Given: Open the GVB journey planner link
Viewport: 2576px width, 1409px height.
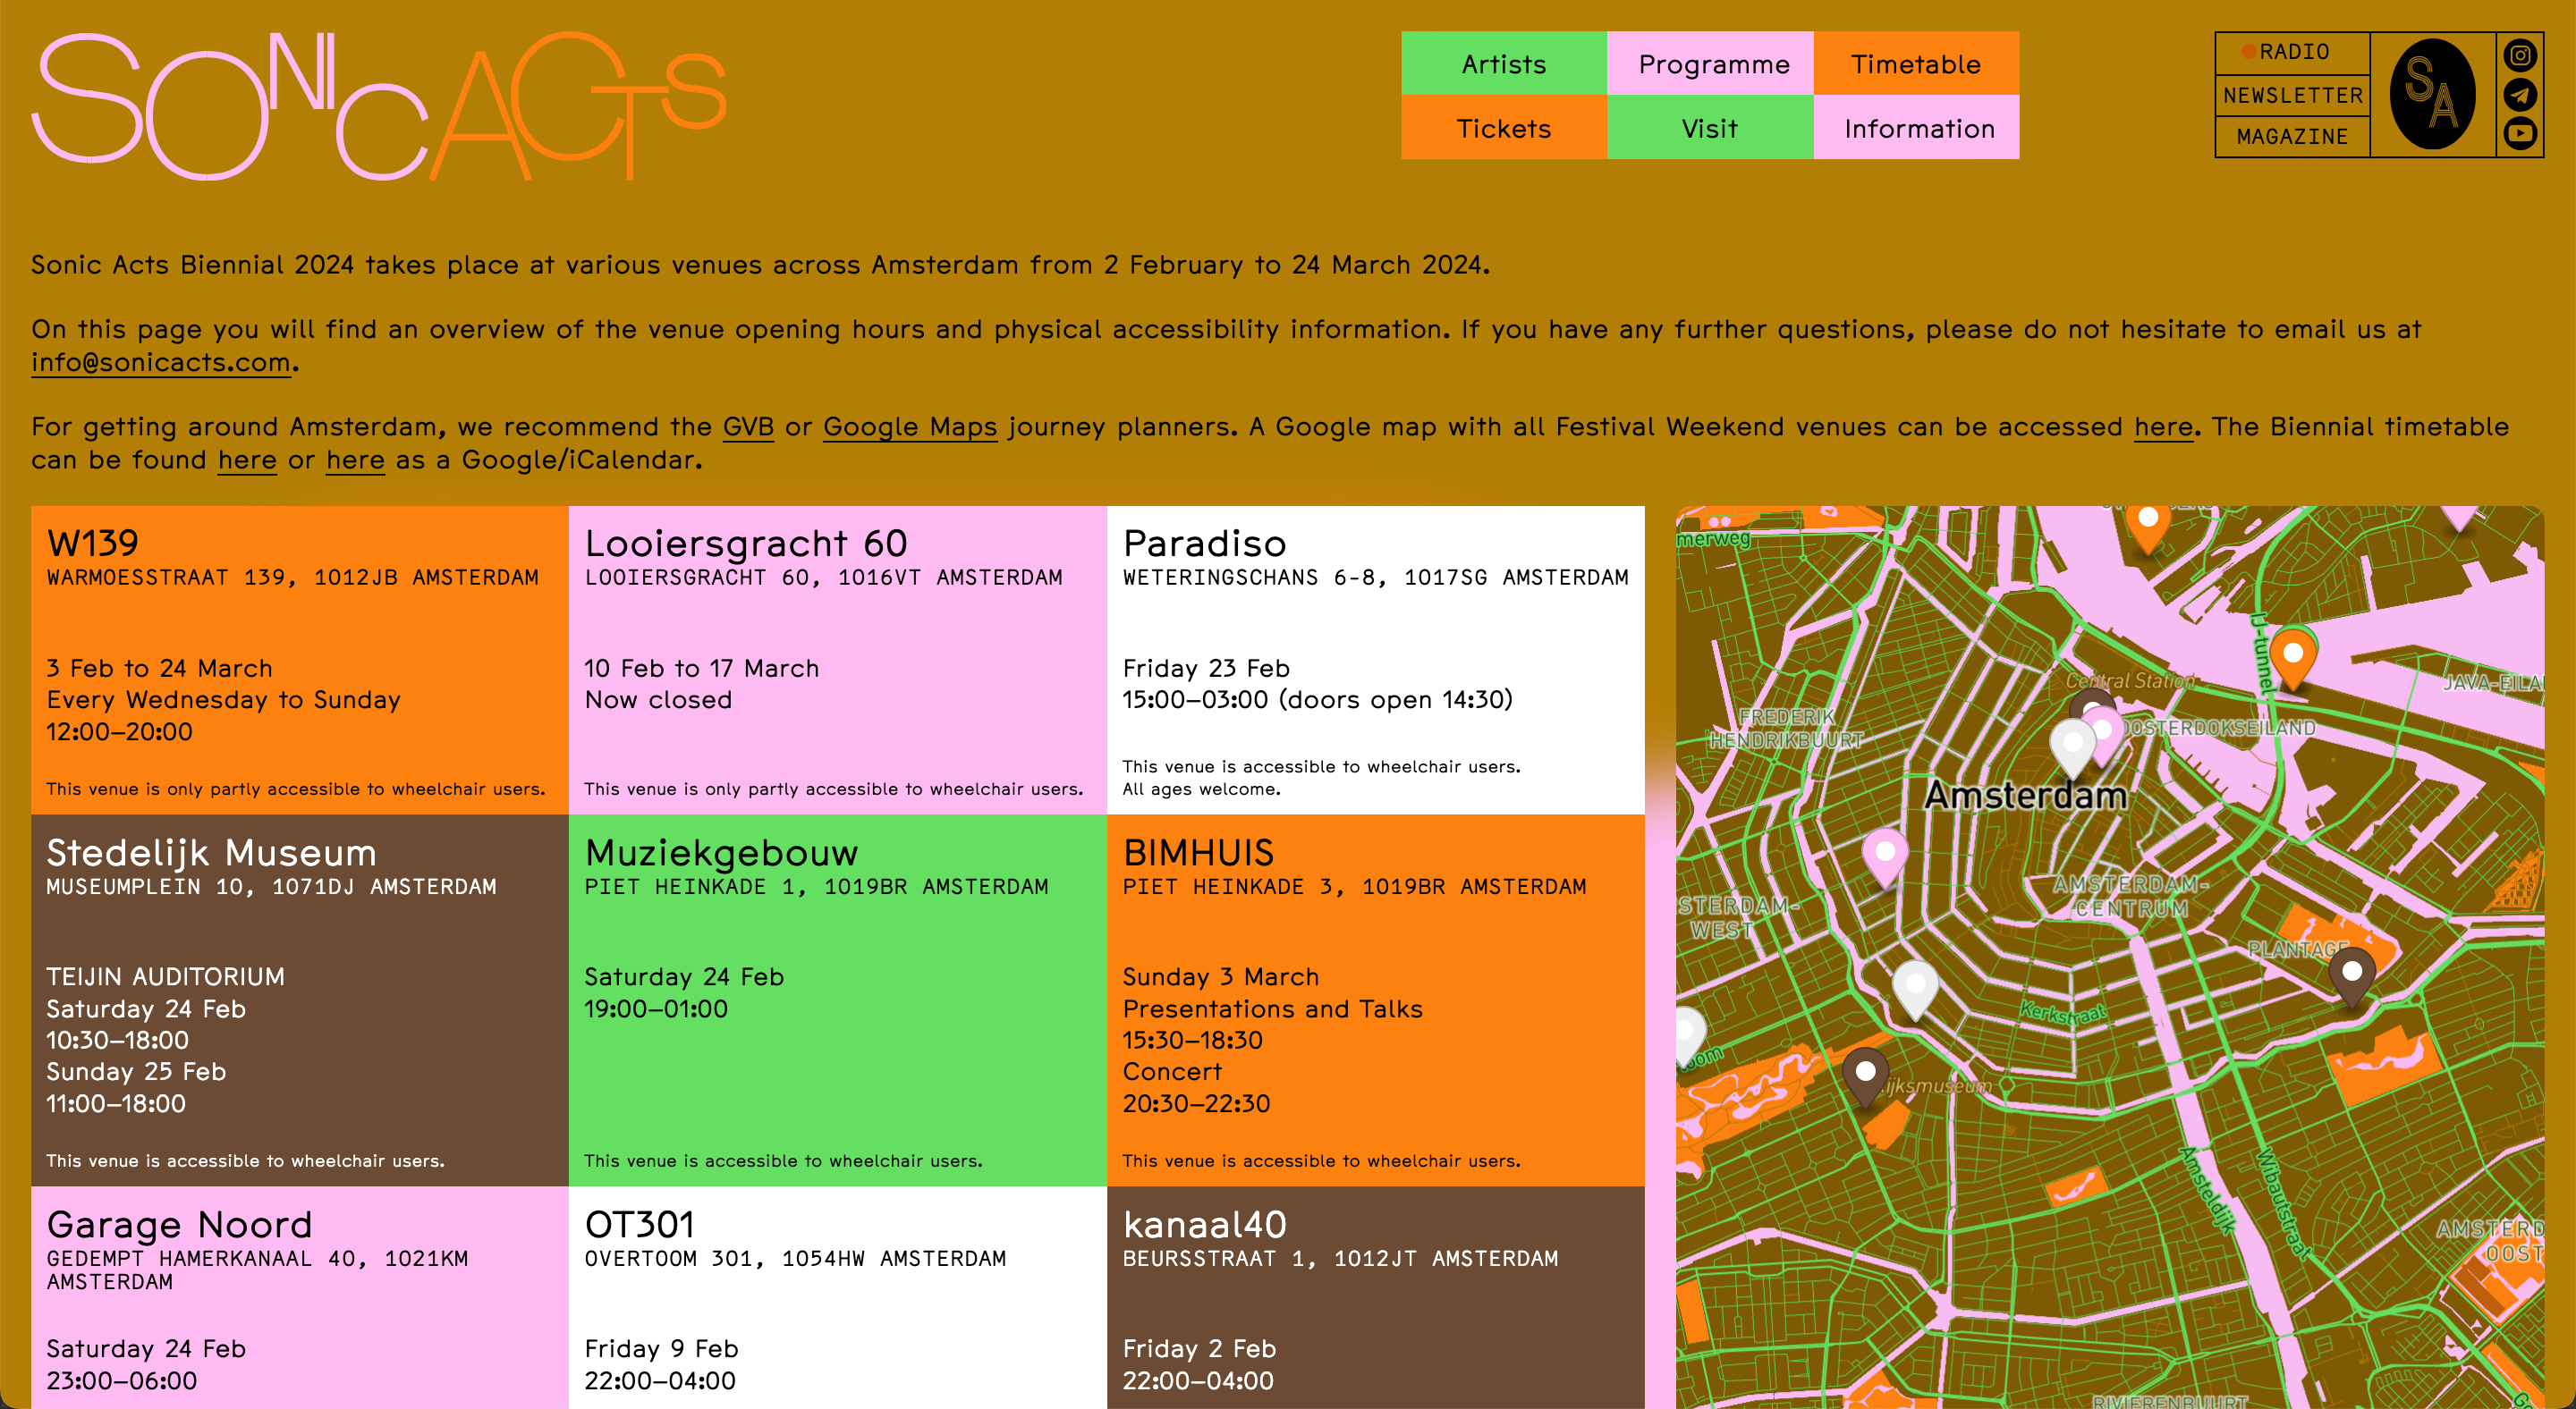Looking at the screenshot, I should coord(748,426).
